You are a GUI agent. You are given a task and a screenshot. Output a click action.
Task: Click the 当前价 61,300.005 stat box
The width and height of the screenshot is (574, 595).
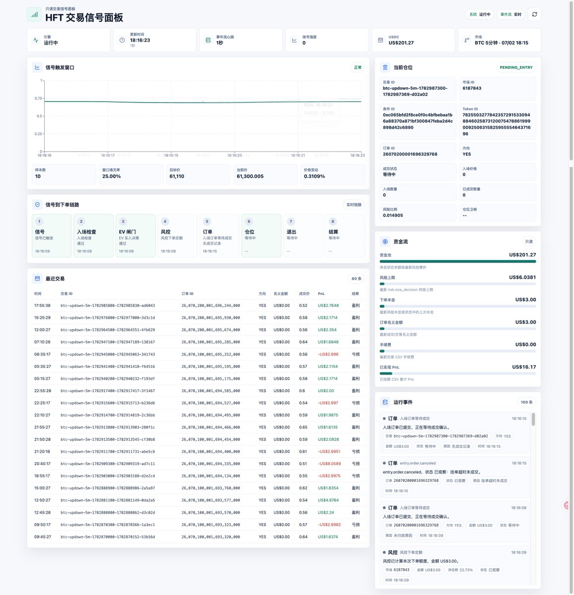tap(265, 174)
